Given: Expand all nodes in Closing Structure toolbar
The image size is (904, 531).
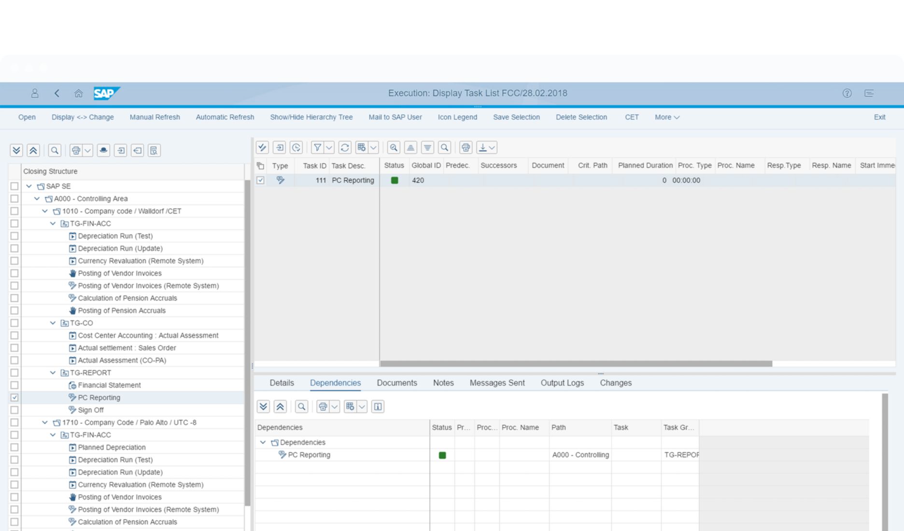Looking at the screenshot, I should 16,151.
